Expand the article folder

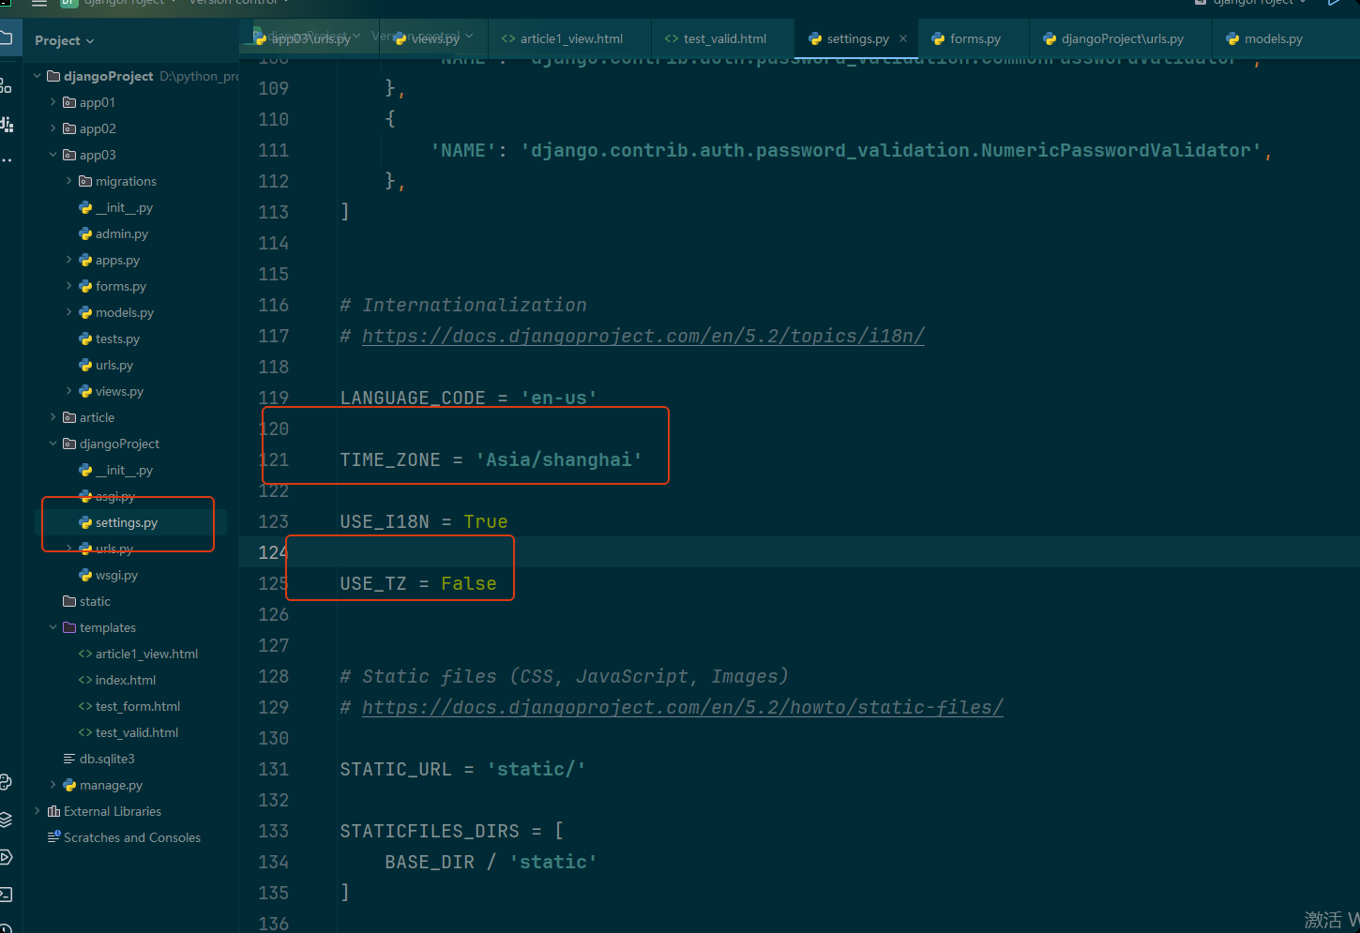click(53, 417)
